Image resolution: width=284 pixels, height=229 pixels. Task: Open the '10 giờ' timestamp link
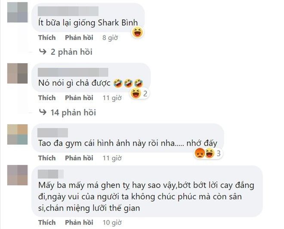112,223
